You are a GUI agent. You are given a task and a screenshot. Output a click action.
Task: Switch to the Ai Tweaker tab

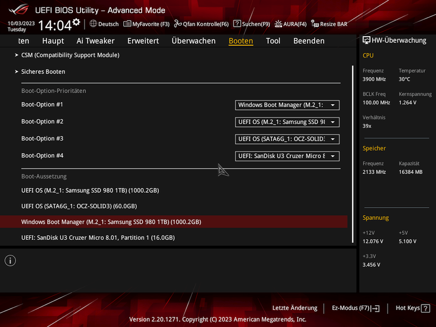click(95, 41)
